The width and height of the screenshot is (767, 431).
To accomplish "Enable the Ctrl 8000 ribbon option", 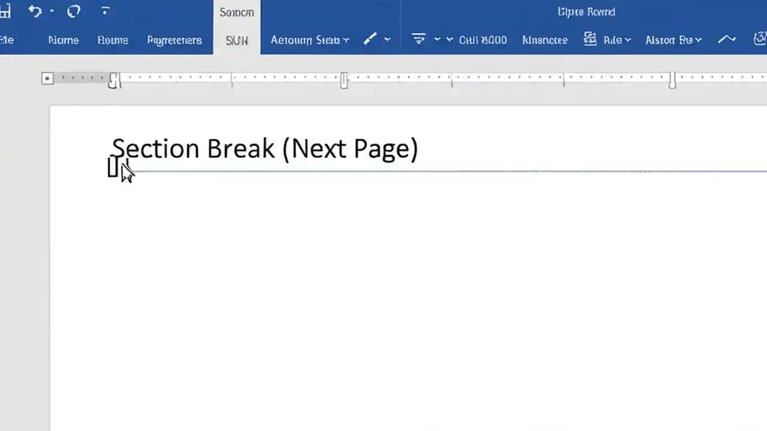I will (482, 40).
